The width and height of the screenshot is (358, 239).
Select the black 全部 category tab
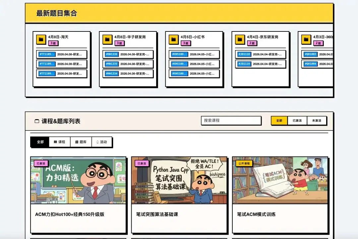tap(40, 142)
